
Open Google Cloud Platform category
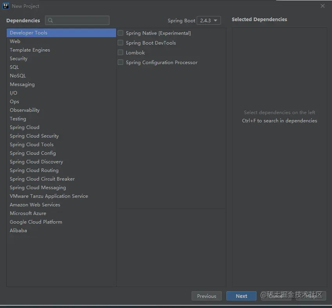coord(61,222)
